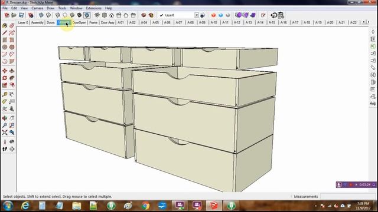
Task: Switch to the Assembly scene tab
Action: coord(37,22)
